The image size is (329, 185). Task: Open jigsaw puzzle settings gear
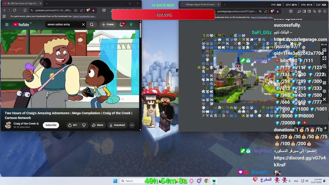point(324,91)
